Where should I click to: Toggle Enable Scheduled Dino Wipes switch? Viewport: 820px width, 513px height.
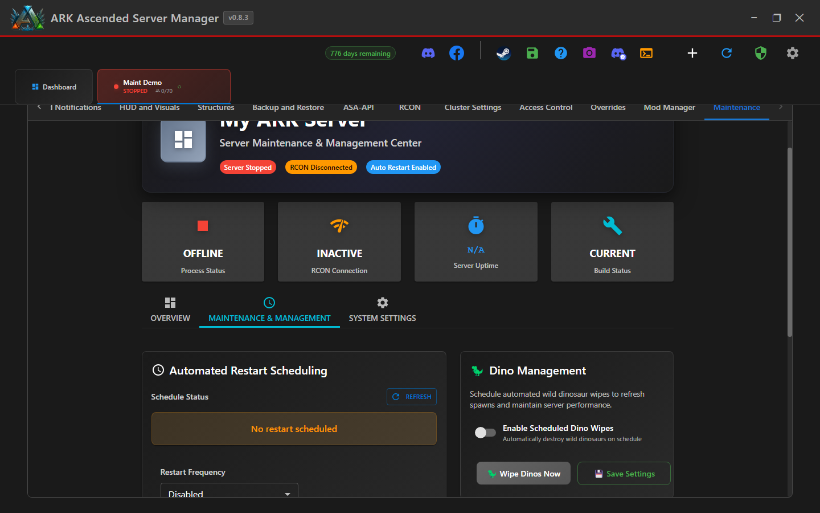[x=485, y=433]
